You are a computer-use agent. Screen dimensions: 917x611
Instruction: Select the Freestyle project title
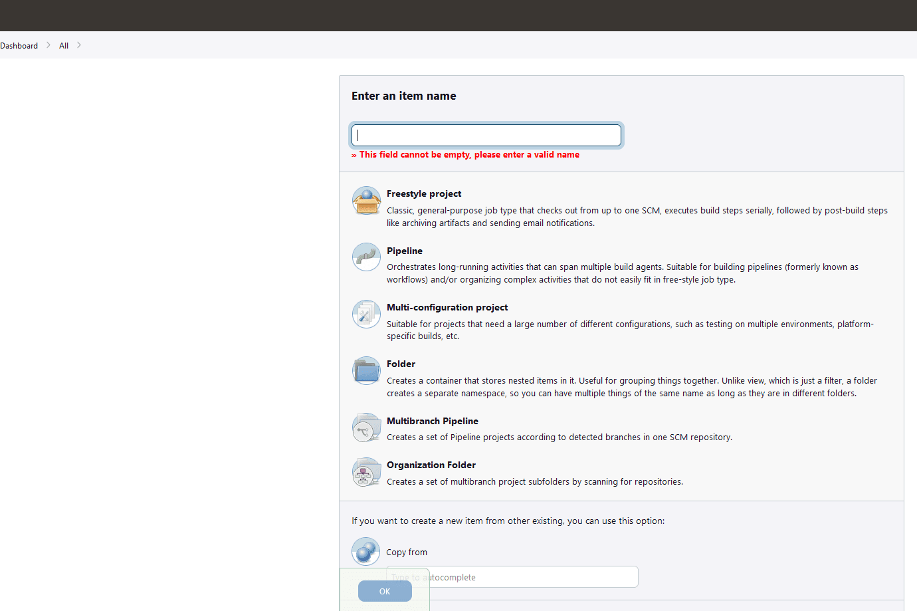coord(424,193)
